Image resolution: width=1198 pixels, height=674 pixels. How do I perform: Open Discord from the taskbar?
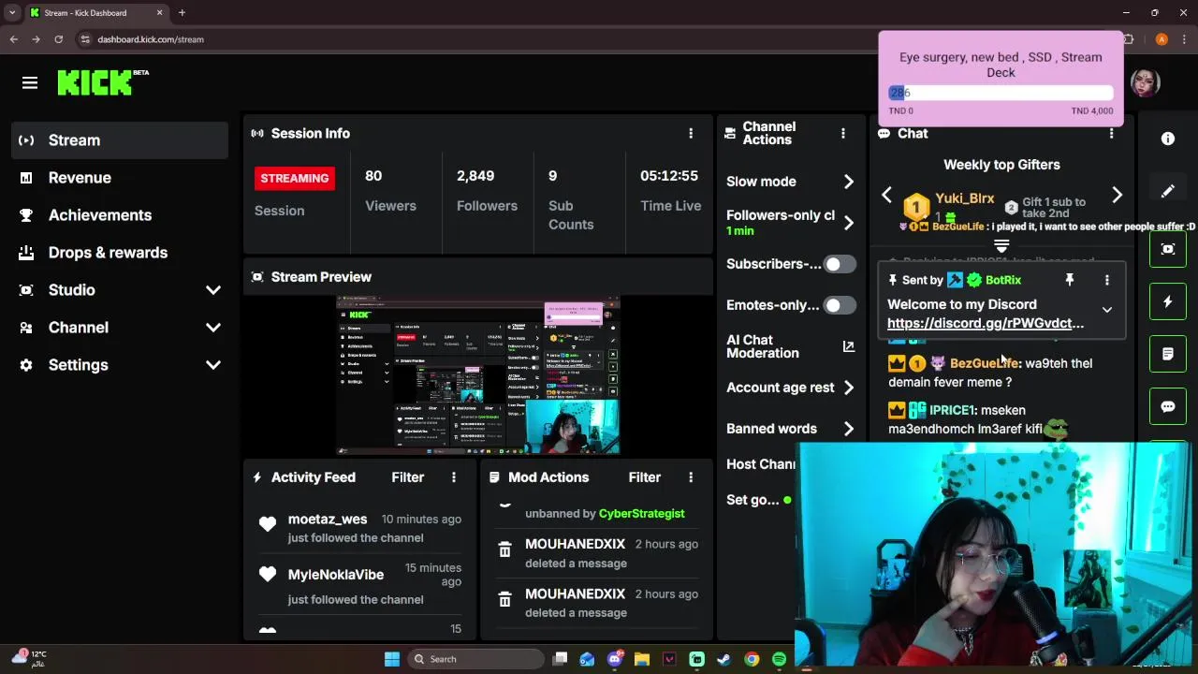[614, 659]
